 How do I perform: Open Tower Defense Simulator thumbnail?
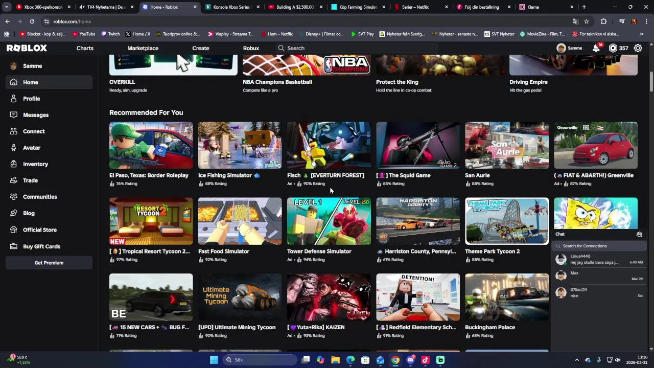point(329,221)
